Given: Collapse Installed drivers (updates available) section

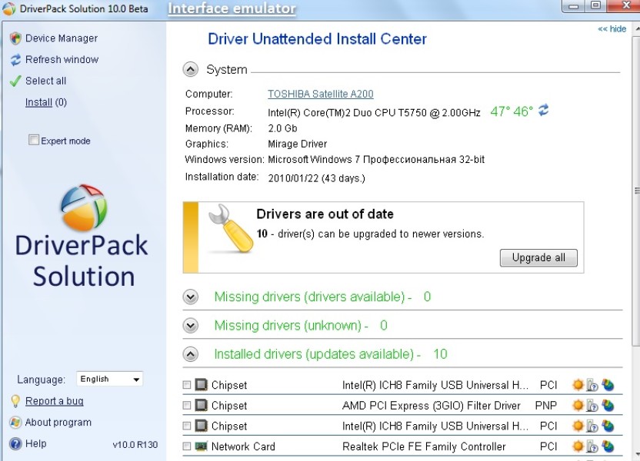Looking at the screenshot, I should [190, 353].
